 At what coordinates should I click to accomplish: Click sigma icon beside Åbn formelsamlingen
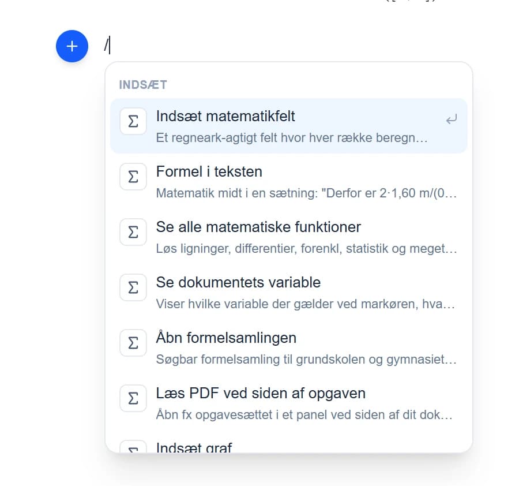pos(133,342)
